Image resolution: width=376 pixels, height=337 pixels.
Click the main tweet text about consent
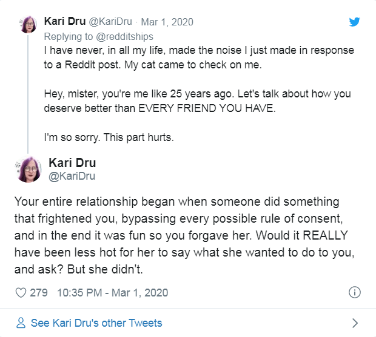pyautogui.click(x=184, y=235)
